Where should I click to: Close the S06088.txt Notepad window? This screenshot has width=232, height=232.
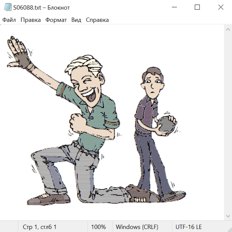coord(221,7)
